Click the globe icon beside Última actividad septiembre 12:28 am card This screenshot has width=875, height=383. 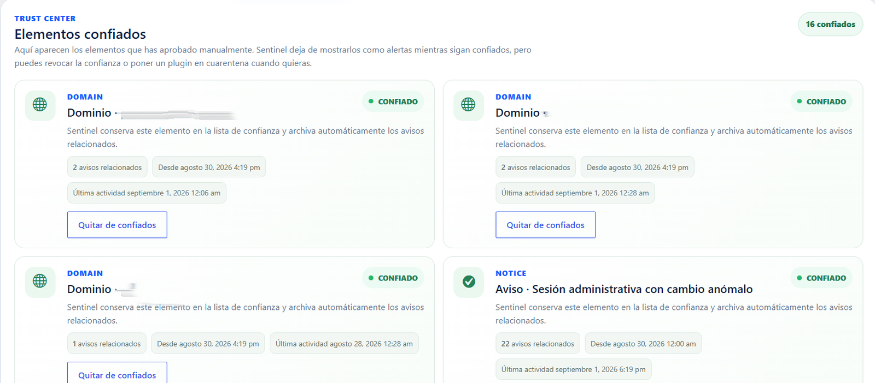[468, 105]
